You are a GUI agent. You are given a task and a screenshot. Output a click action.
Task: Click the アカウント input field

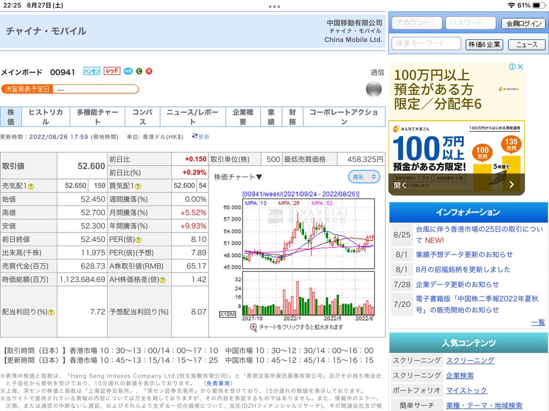(x=417, y=23)
